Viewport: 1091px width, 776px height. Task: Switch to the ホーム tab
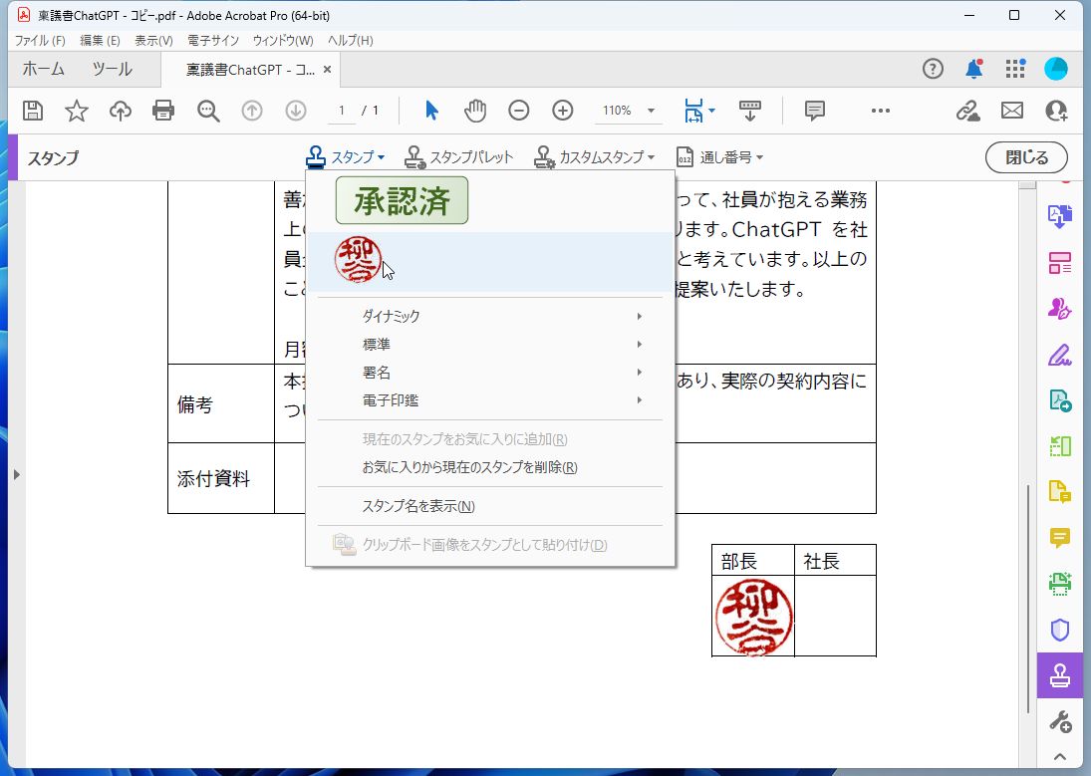point(43,69)
